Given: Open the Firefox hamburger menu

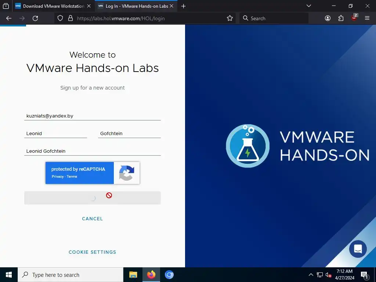Looking at the screenshot, I should (367, 18).
